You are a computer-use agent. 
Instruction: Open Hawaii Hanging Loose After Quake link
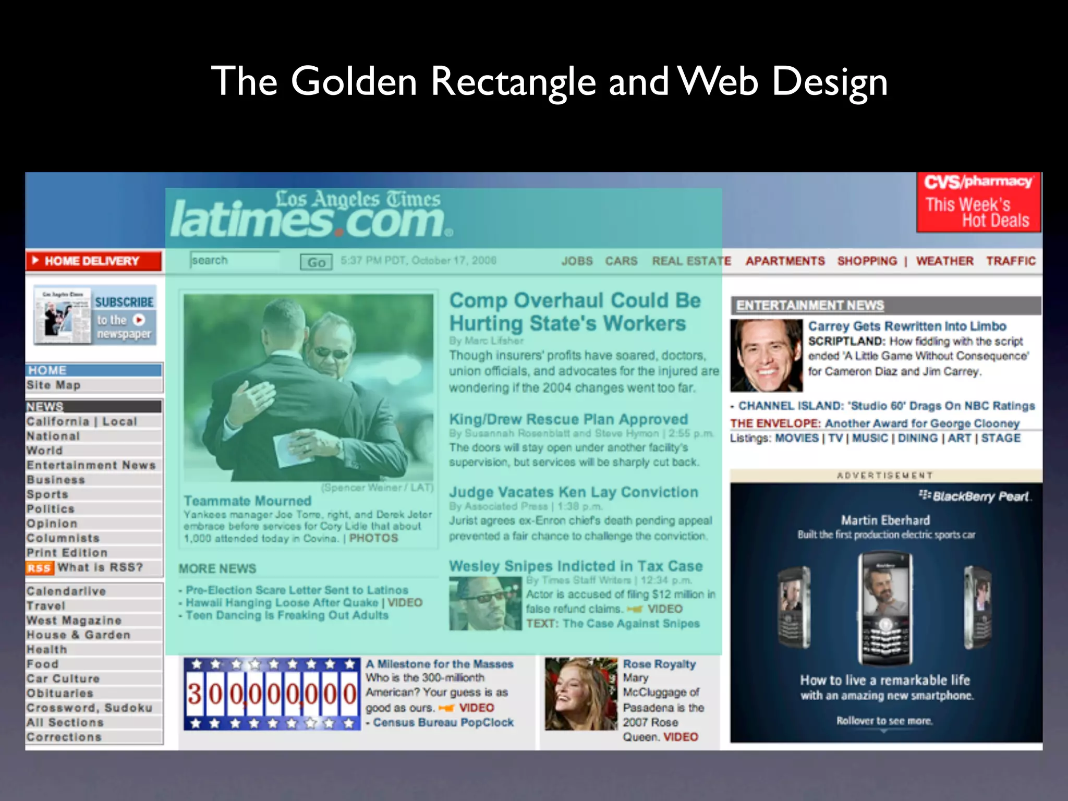pos(282,603)
